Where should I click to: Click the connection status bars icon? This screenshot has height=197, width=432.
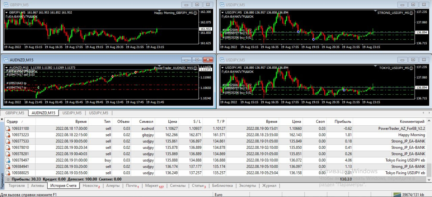[398, 194]
